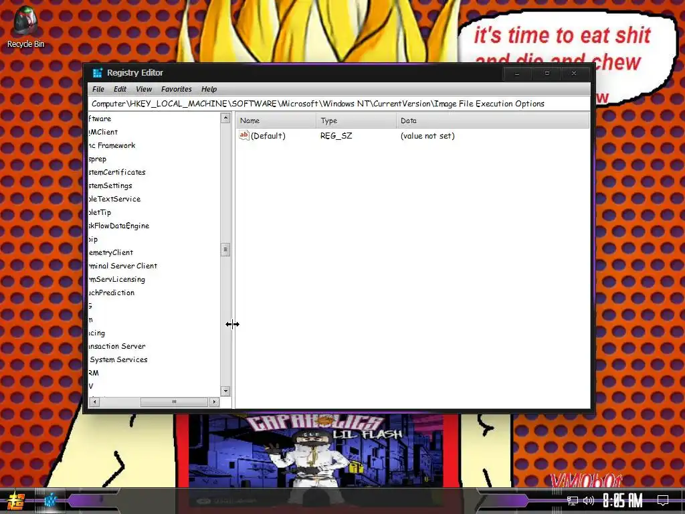Screen dimensions: 685x514
Task: Open the volume tray icon
Action: 589,501
